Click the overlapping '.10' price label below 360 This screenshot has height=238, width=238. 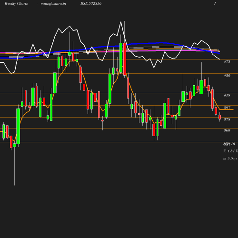coord(229,144)
